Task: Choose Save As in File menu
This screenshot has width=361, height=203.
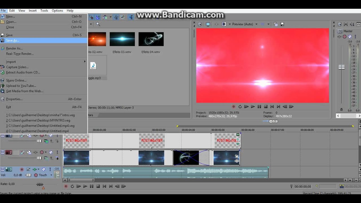Action: tap(44, 41)
